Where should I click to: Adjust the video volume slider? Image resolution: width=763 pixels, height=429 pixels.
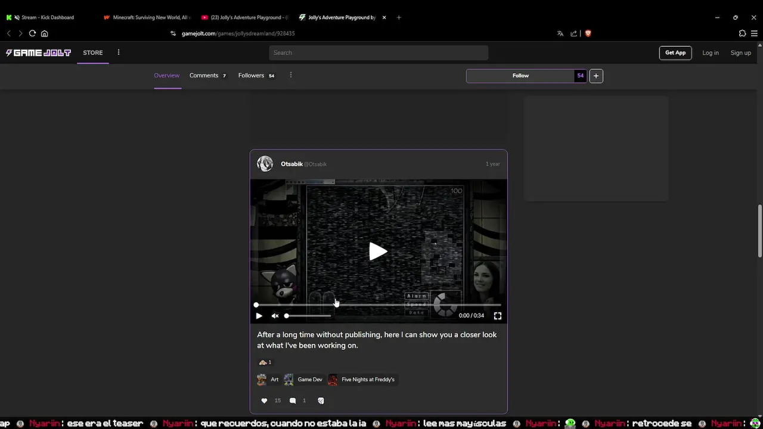coord(308,316)
